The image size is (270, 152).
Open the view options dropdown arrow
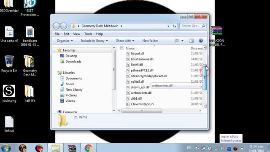pyautogui.click(x=182, y=41)
